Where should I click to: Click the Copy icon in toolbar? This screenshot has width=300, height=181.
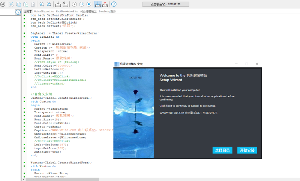point(18,4)
